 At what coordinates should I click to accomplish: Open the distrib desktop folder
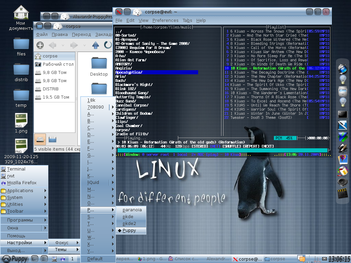pyautogui.click(x=21, y=69)
